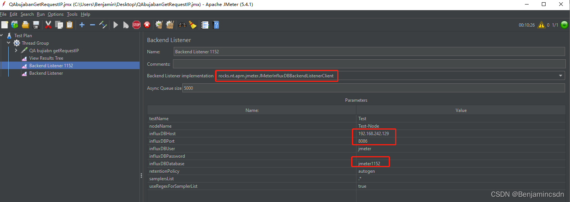Image resolution: width=570 pixels, height=202 pixels.
Task: Start the test with green play icon
Action: click(116, 25)
